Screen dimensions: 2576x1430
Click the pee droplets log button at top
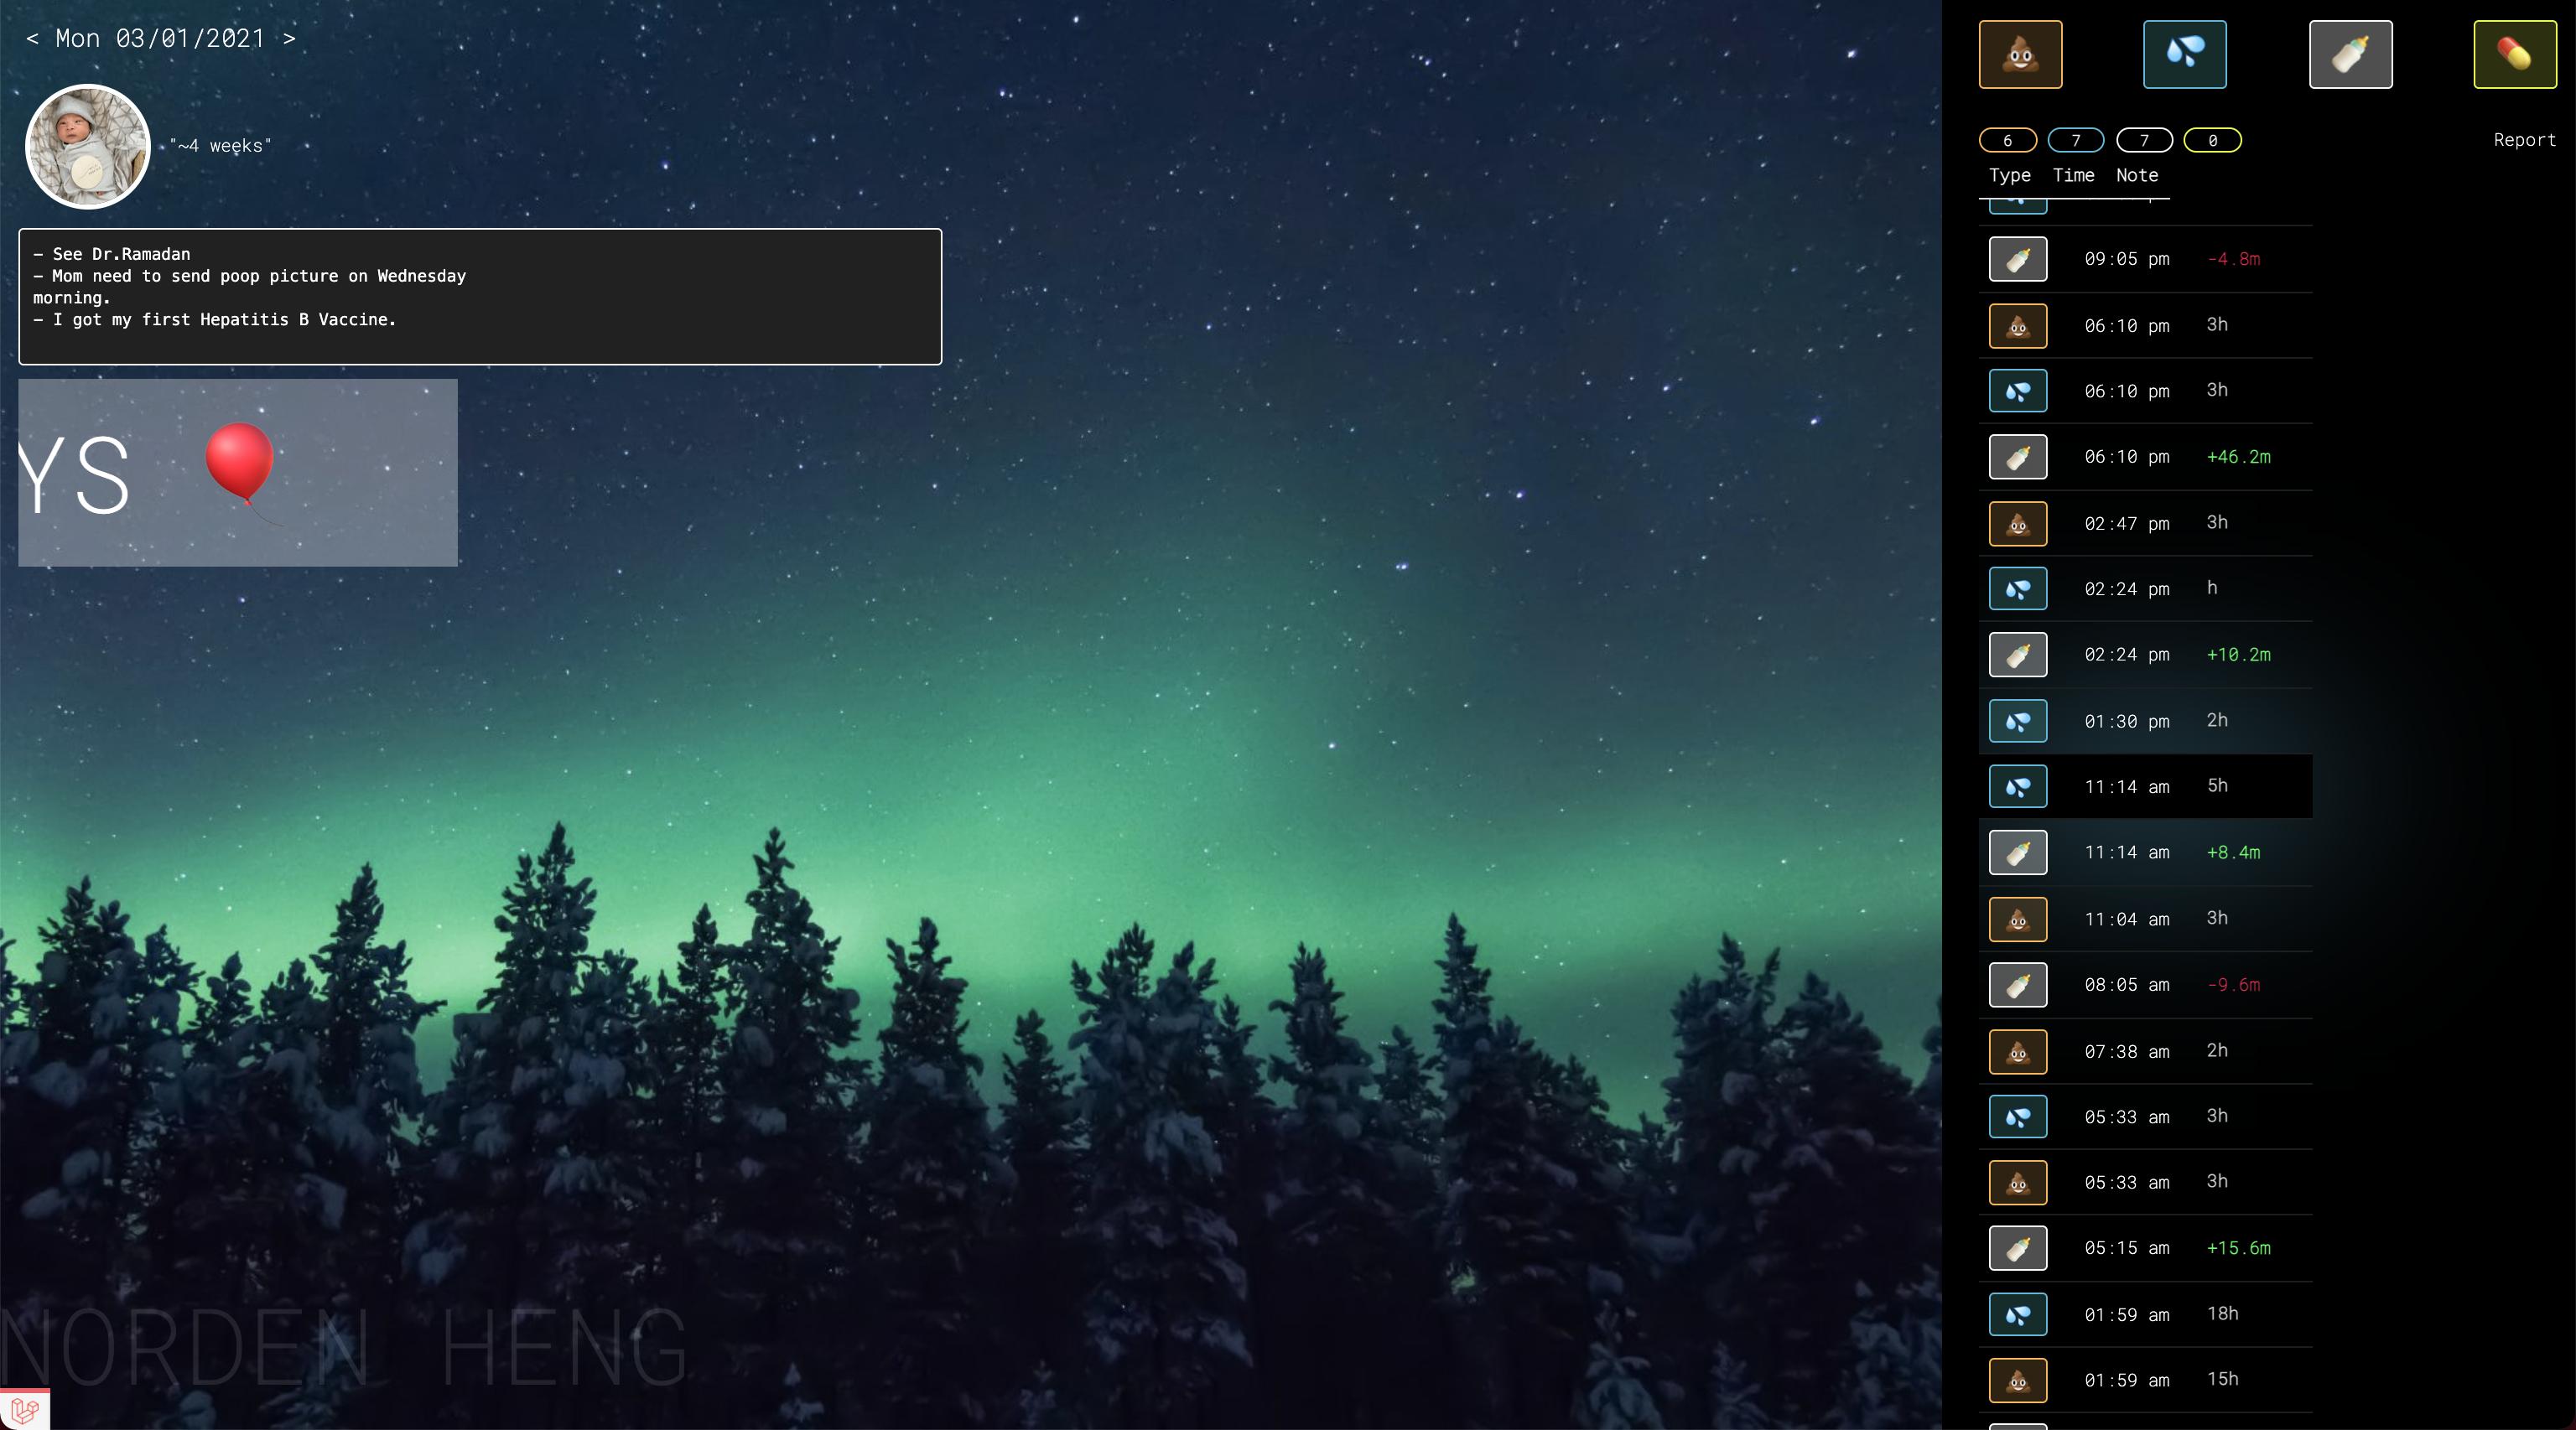pyautogui.click(x=2185, y=54)
